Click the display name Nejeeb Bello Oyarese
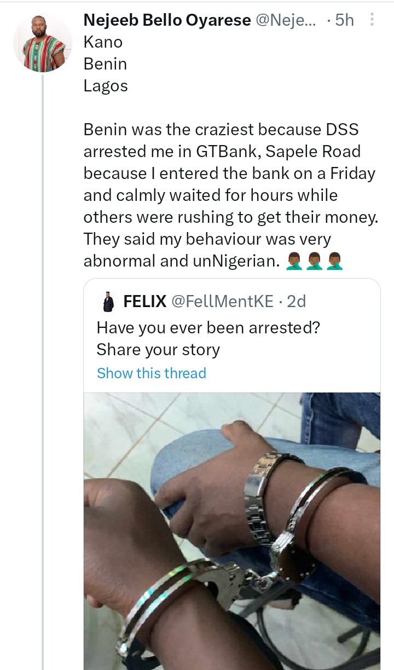Viewport: 394px width, 670px height. [x=167, y=20]
